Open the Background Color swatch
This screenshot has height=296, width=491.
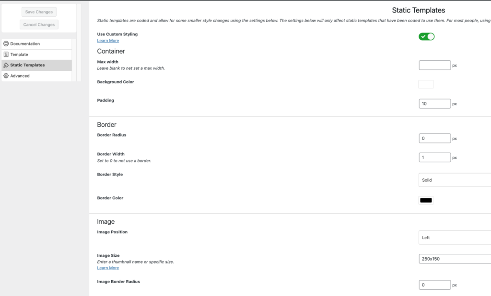click(426, 84)
